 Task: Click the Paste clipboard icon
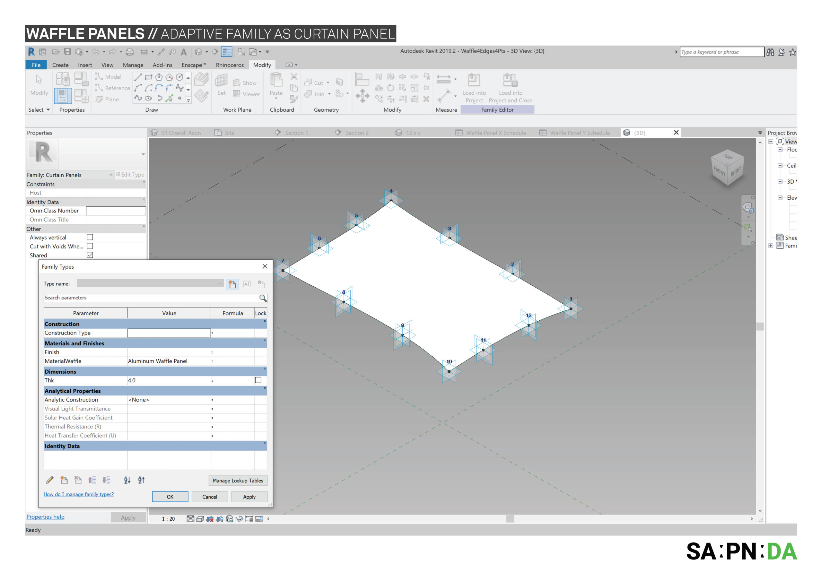pos(276,80)
